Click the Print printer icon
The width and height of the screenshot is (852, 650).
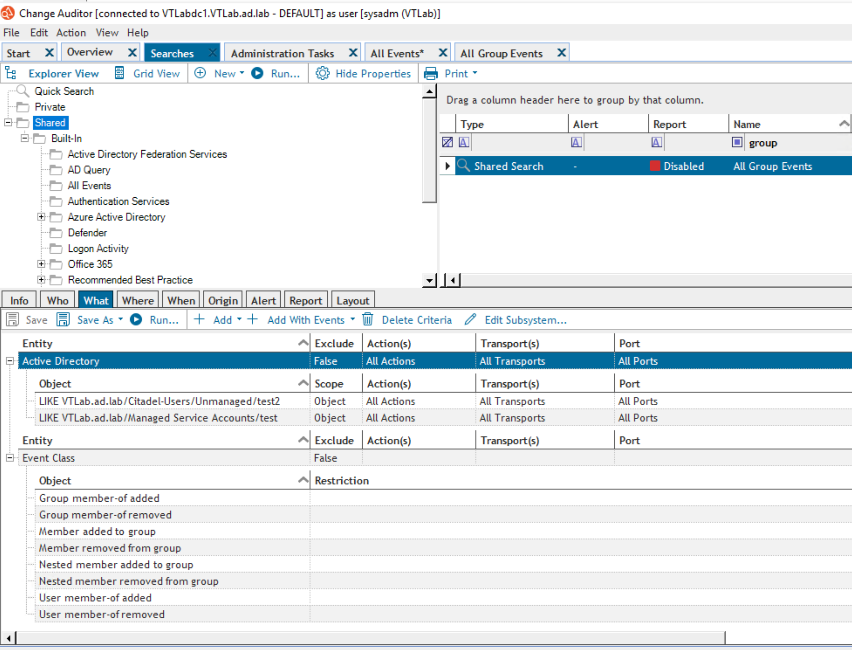point(431,73)
